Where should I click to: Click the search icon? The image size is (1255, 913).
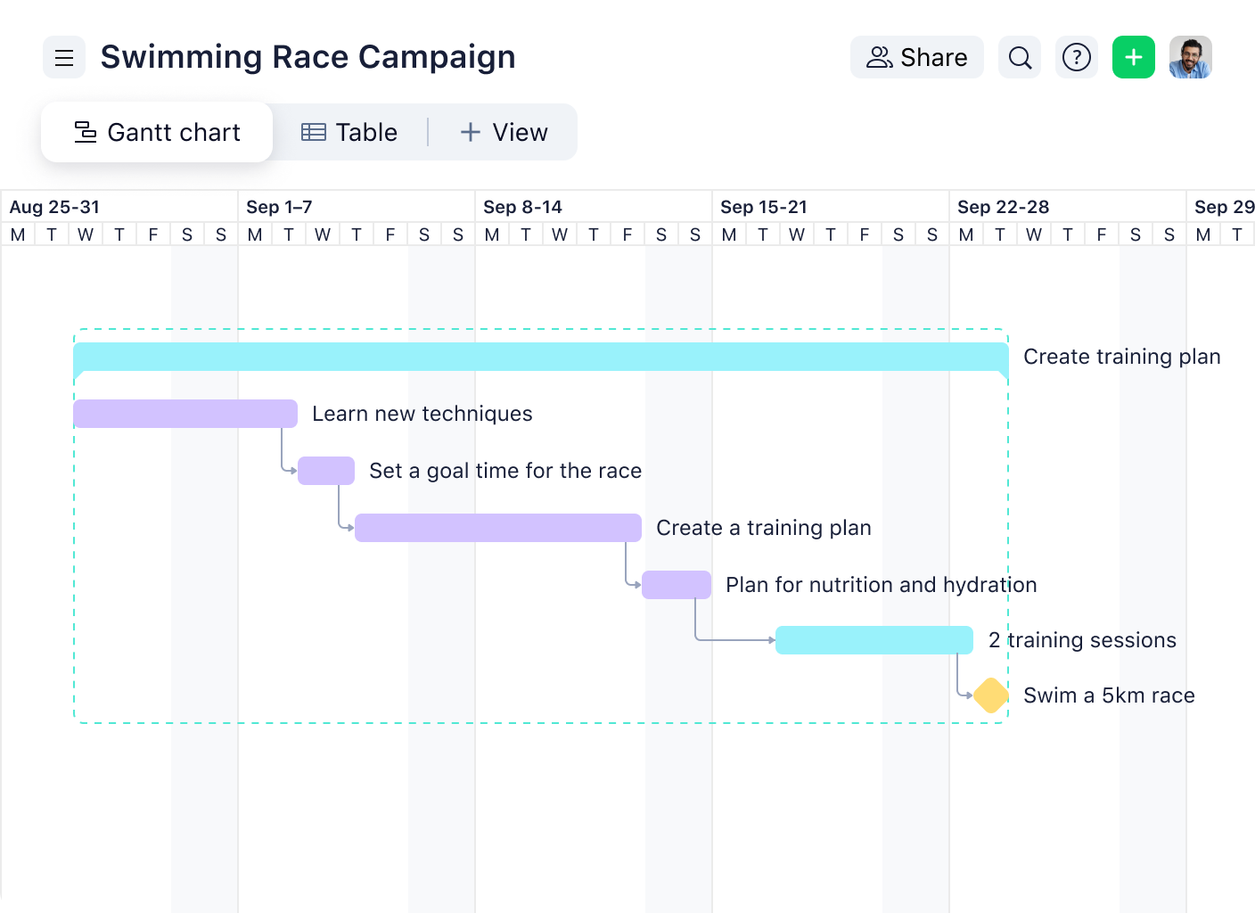point(1019,57)
